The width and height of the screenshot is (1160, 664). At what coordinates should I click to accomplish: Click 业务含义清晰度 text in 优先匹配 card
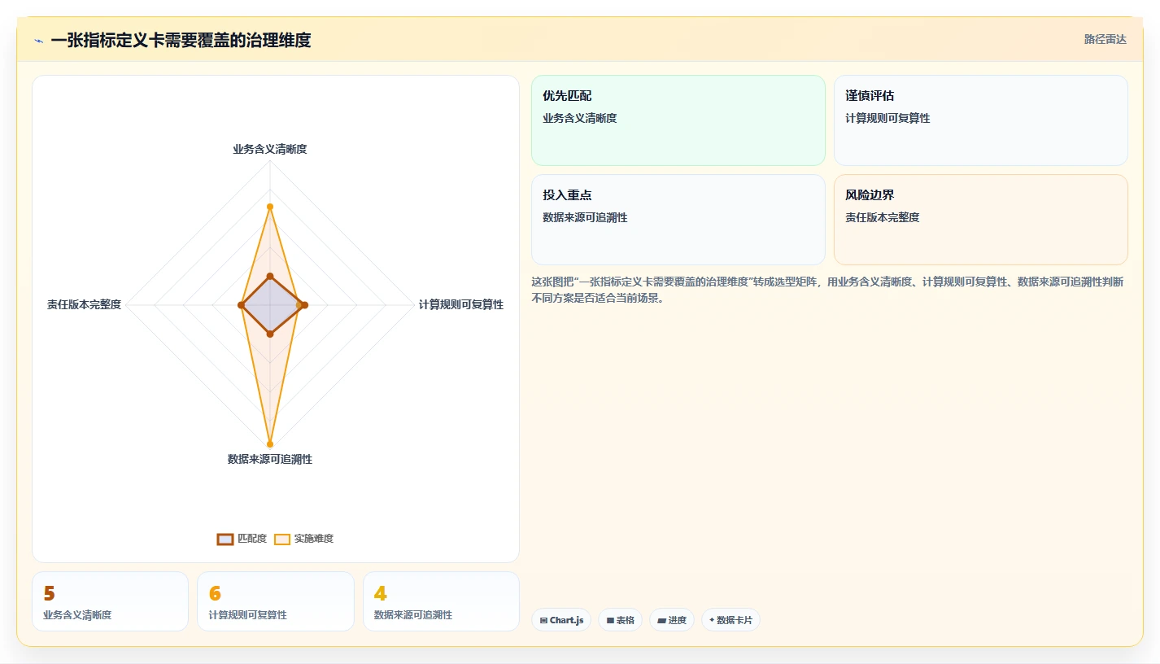point(580,118)
